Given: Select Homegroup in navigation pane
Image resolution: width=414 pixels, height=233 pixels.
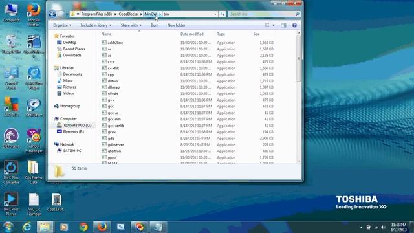Looking at the screenshot, I should pos(70,106).
